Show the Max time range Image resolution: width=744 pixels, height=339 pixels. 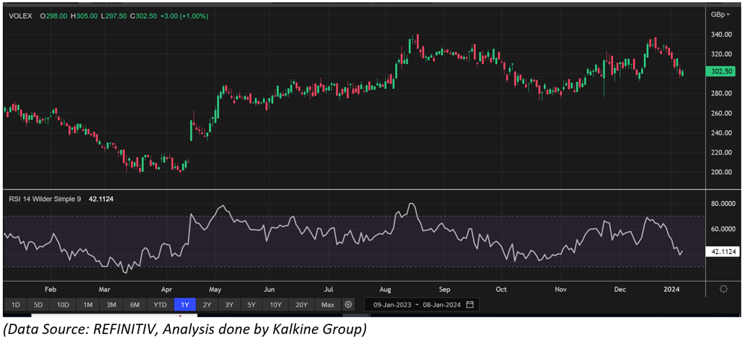[x=328, y=304]
